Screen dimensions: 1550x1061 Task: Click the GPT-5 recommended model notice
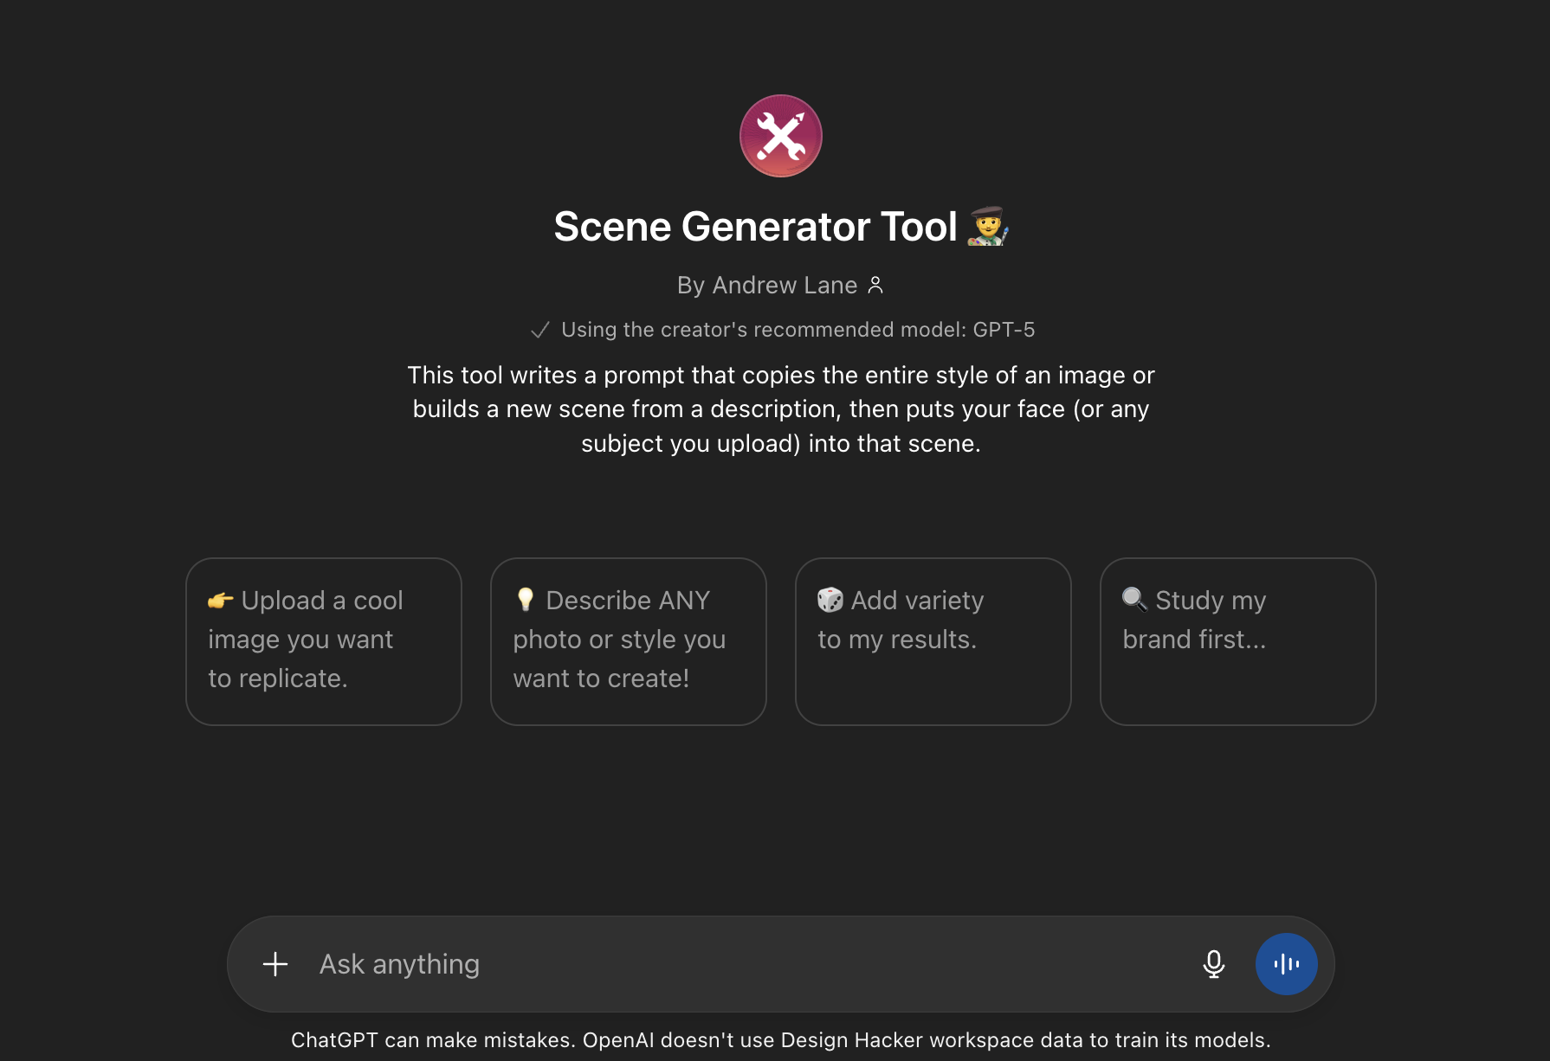click(x=797, y=330)
